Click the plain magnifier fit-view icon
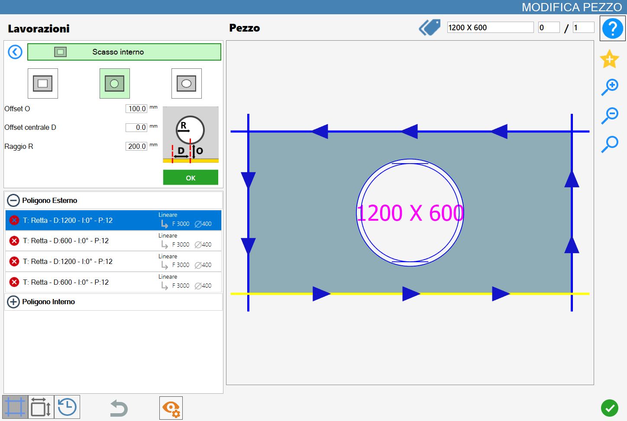This screenshot has height=421, width=627. click(610, 144)
